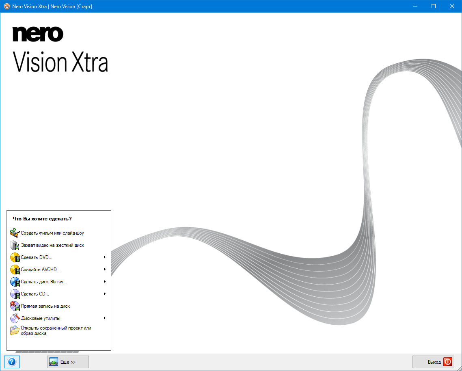Exit via the Выход button label
This screenshot has height=371, width=462.
[x=434, y=362]
